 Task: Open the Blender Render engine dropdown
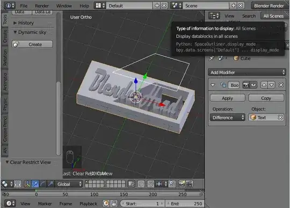[270, 6]
